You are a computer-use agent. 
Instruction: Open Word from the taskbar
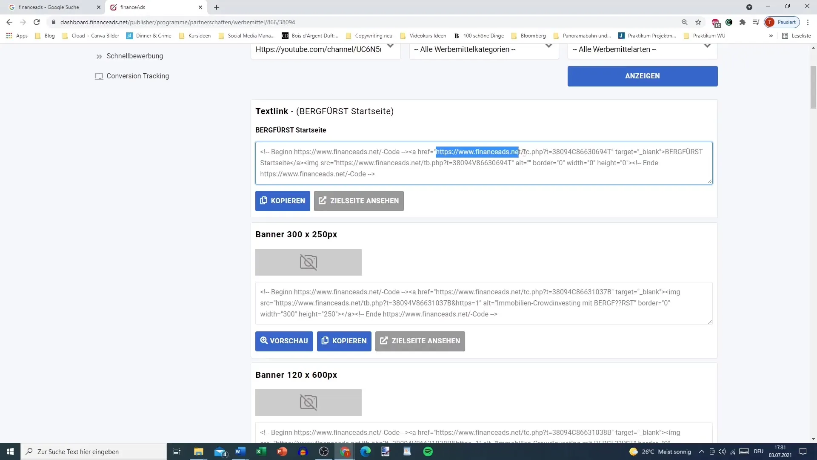(240, 451)
